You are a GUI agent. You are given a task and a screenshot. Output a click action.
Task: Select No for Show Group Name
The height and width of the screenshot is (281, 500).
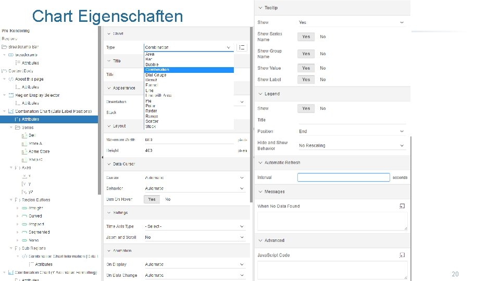point(323,54)
